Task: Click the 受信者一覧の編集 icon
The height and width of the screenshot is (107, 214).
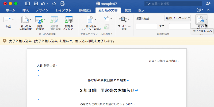Action: pos(54,20)
